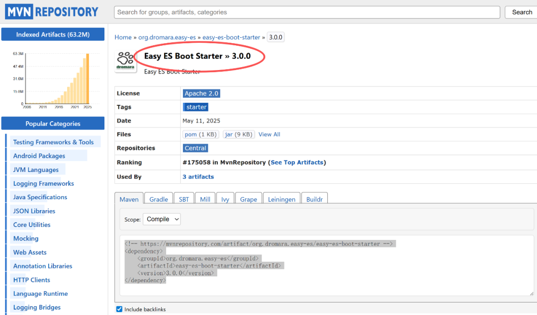Screen dimensions: 537x315
Task: Click the Apache 2.0 license badge
Action: 201,93
